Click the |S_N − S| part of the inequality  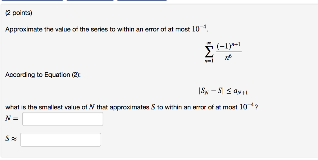pos(211,91)
